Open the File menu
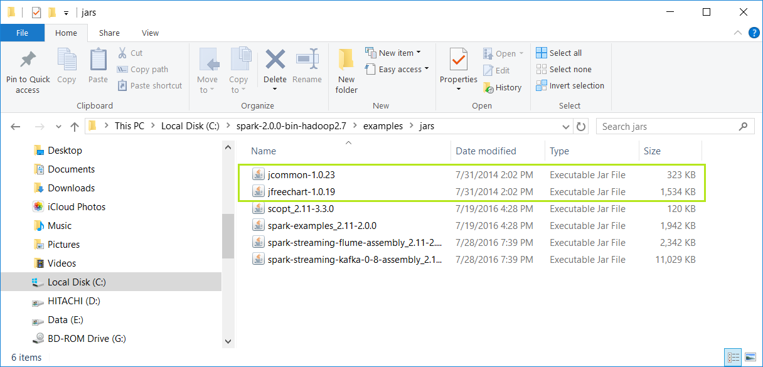The image size is (763, 367). pos(22,33)
